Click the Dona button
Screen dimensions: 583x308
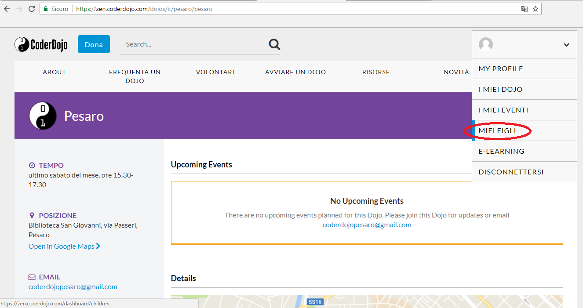[94, 44]
